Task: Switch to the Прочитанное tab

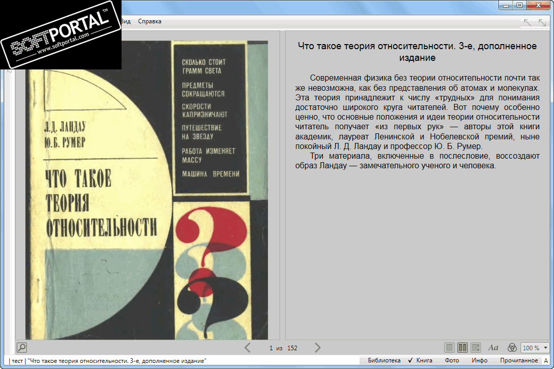Action: tap(519, 360)
